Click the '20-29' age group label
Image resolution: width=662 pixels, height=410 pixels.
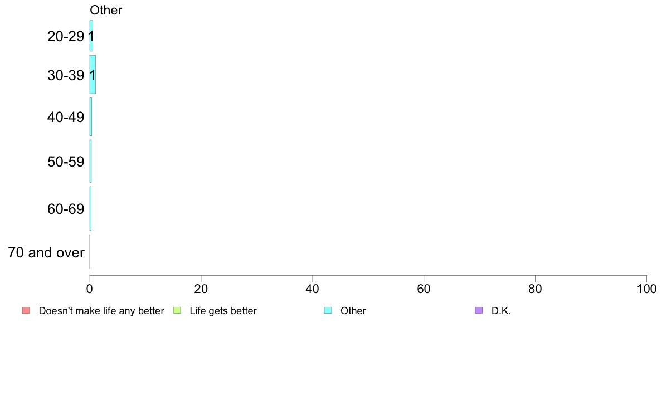(66, 36)
